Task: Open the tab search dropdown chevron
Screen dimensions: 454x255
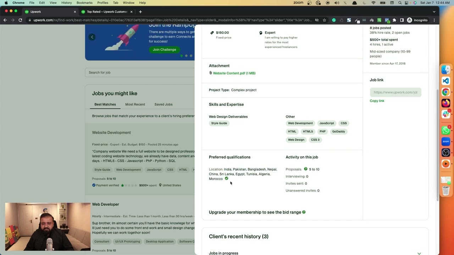Action: click(x=434, y=12)
